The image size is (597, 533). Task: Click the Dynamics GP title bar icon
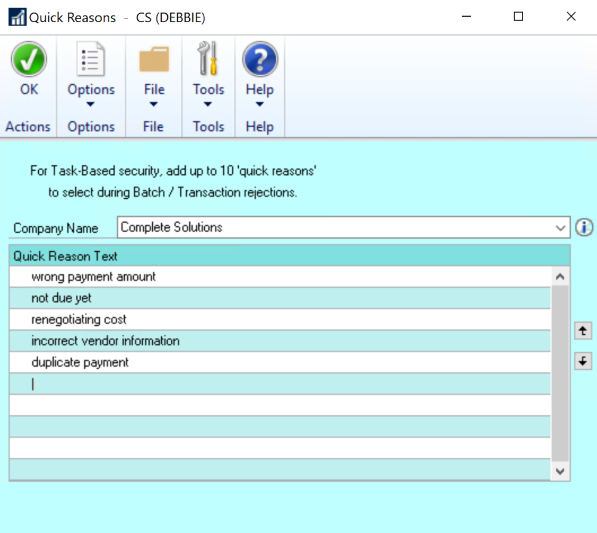pyautogui.click(x=17, y=17)
